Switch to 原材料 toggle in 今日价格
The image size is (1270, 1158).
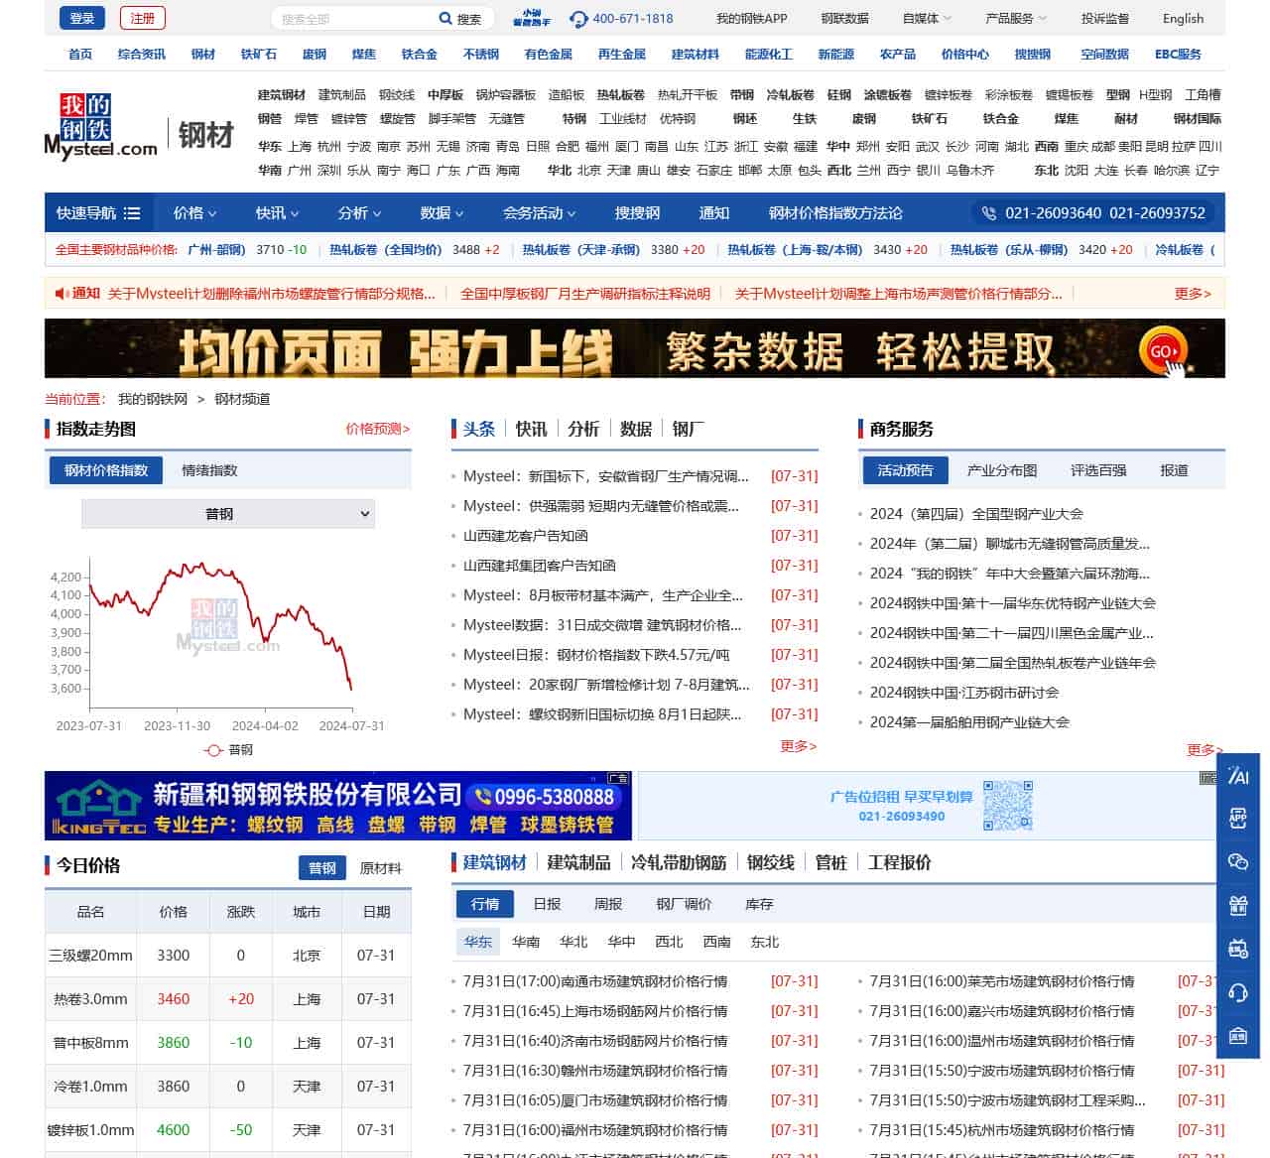click(381, 867)
